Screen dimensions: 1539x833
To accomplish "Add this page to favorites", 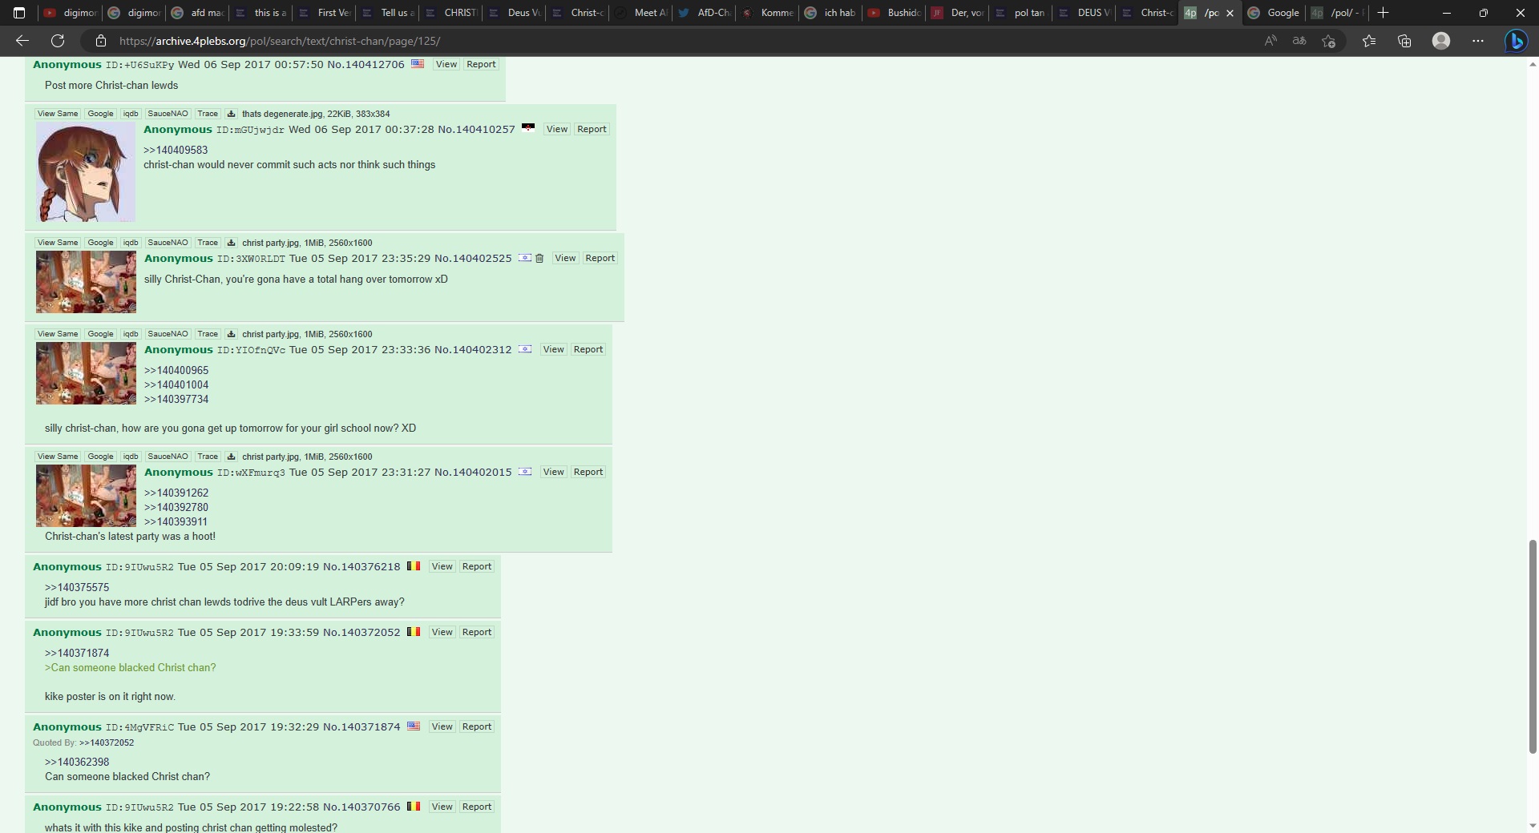I will point(1328,41).
